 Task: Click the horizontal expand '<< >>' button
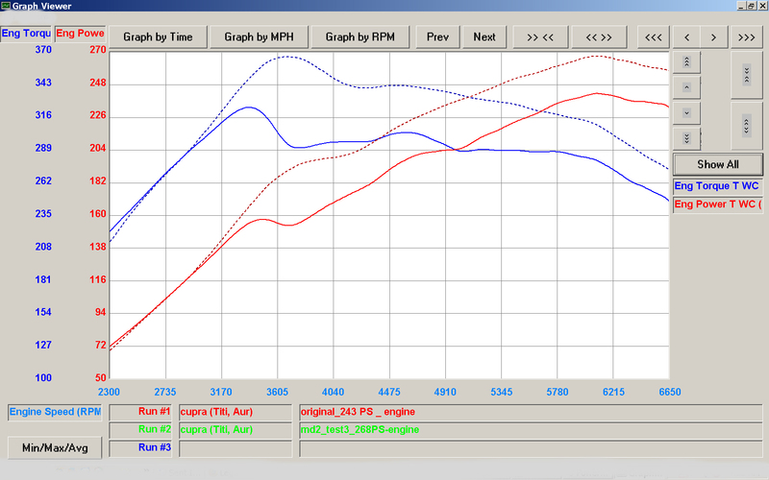(599, 37)
